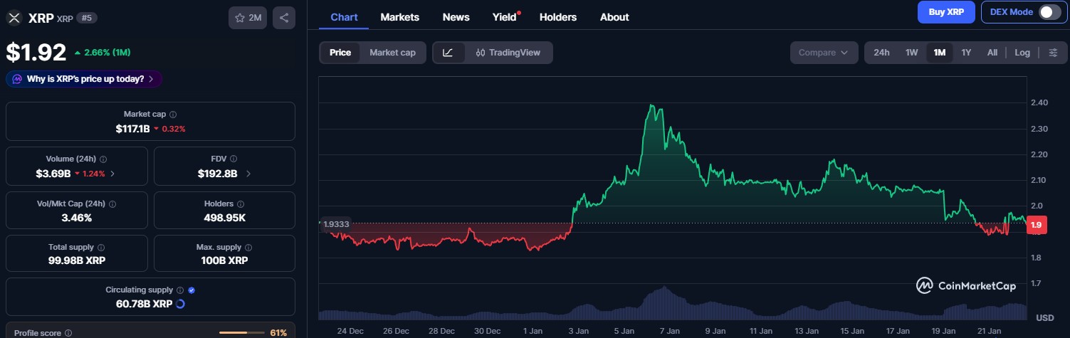Image resolution: width=1070 pixels, height=338 pixels.
Task: Open the chart settings sliders icon
Action: point(1054,53)
